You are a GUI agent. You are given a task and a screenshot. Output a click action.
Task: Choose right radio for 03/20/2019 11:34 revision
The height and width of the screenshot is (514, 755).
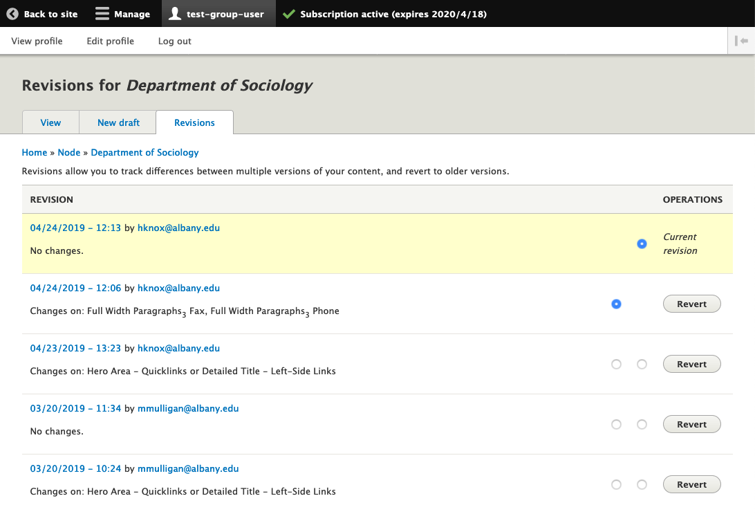coord(642,424)
